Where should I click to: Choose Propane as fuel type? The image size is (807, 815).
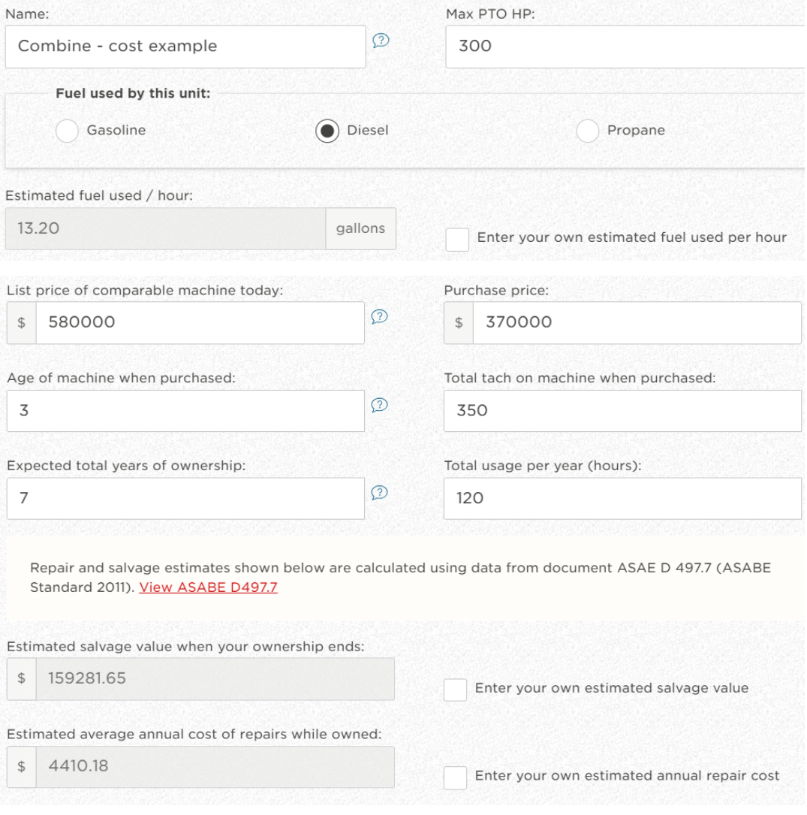point(587,131)
